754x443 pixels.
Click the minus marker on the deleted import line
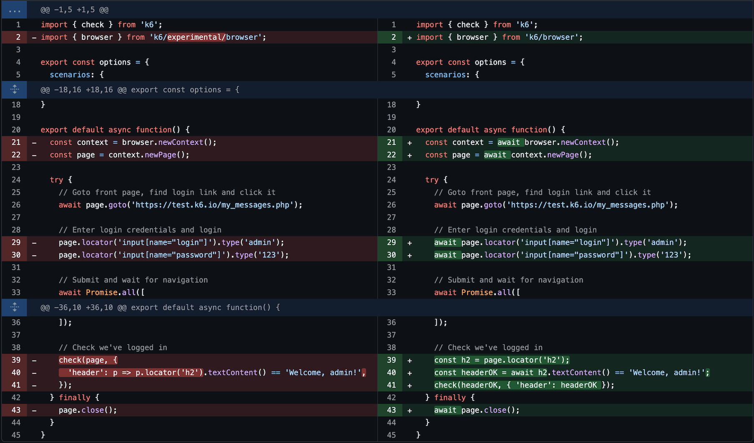tap(34, 37)
